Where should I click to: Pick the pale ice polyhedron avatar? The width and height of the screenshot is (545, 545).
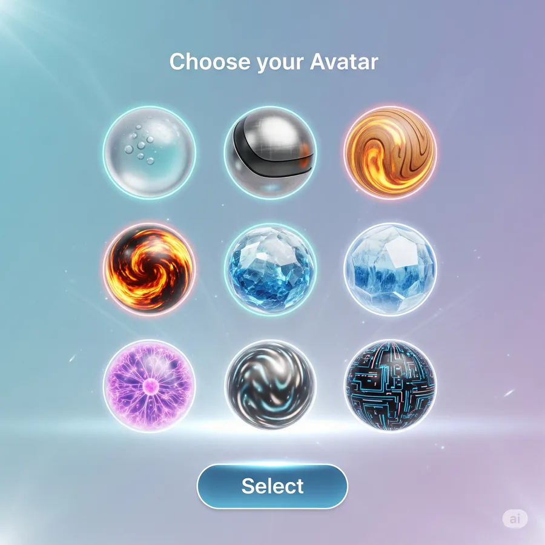point(391,269)
